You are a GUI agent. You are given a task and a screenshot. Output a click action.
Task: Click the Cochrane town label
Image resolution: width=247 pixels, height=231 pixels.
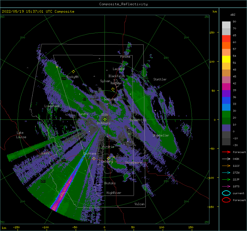click(x=90, y=154)
